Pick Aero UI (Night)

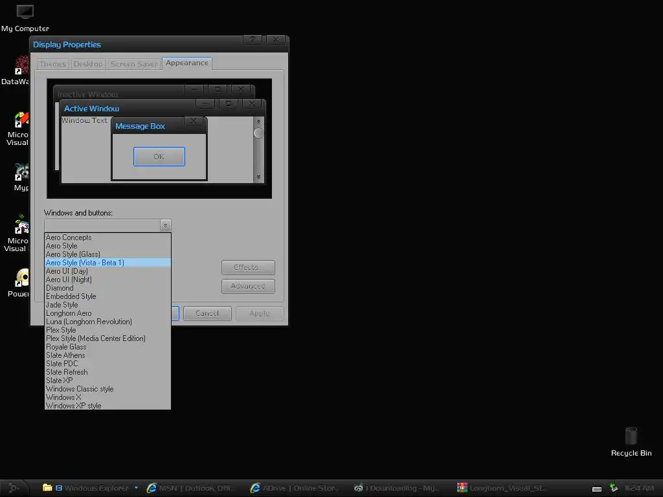coord(108,280)
